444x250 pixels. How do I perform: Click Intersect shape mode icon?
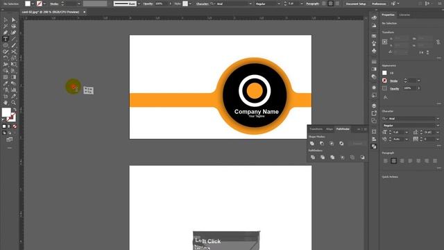[332, 144]
